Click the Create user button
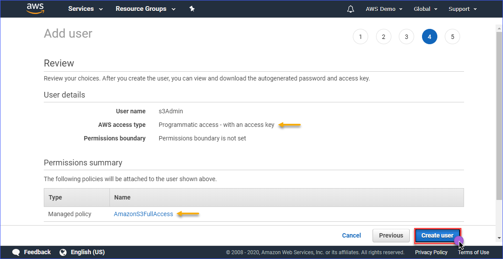This screenshot has height=259, width=503. click(x=437, y=235)
